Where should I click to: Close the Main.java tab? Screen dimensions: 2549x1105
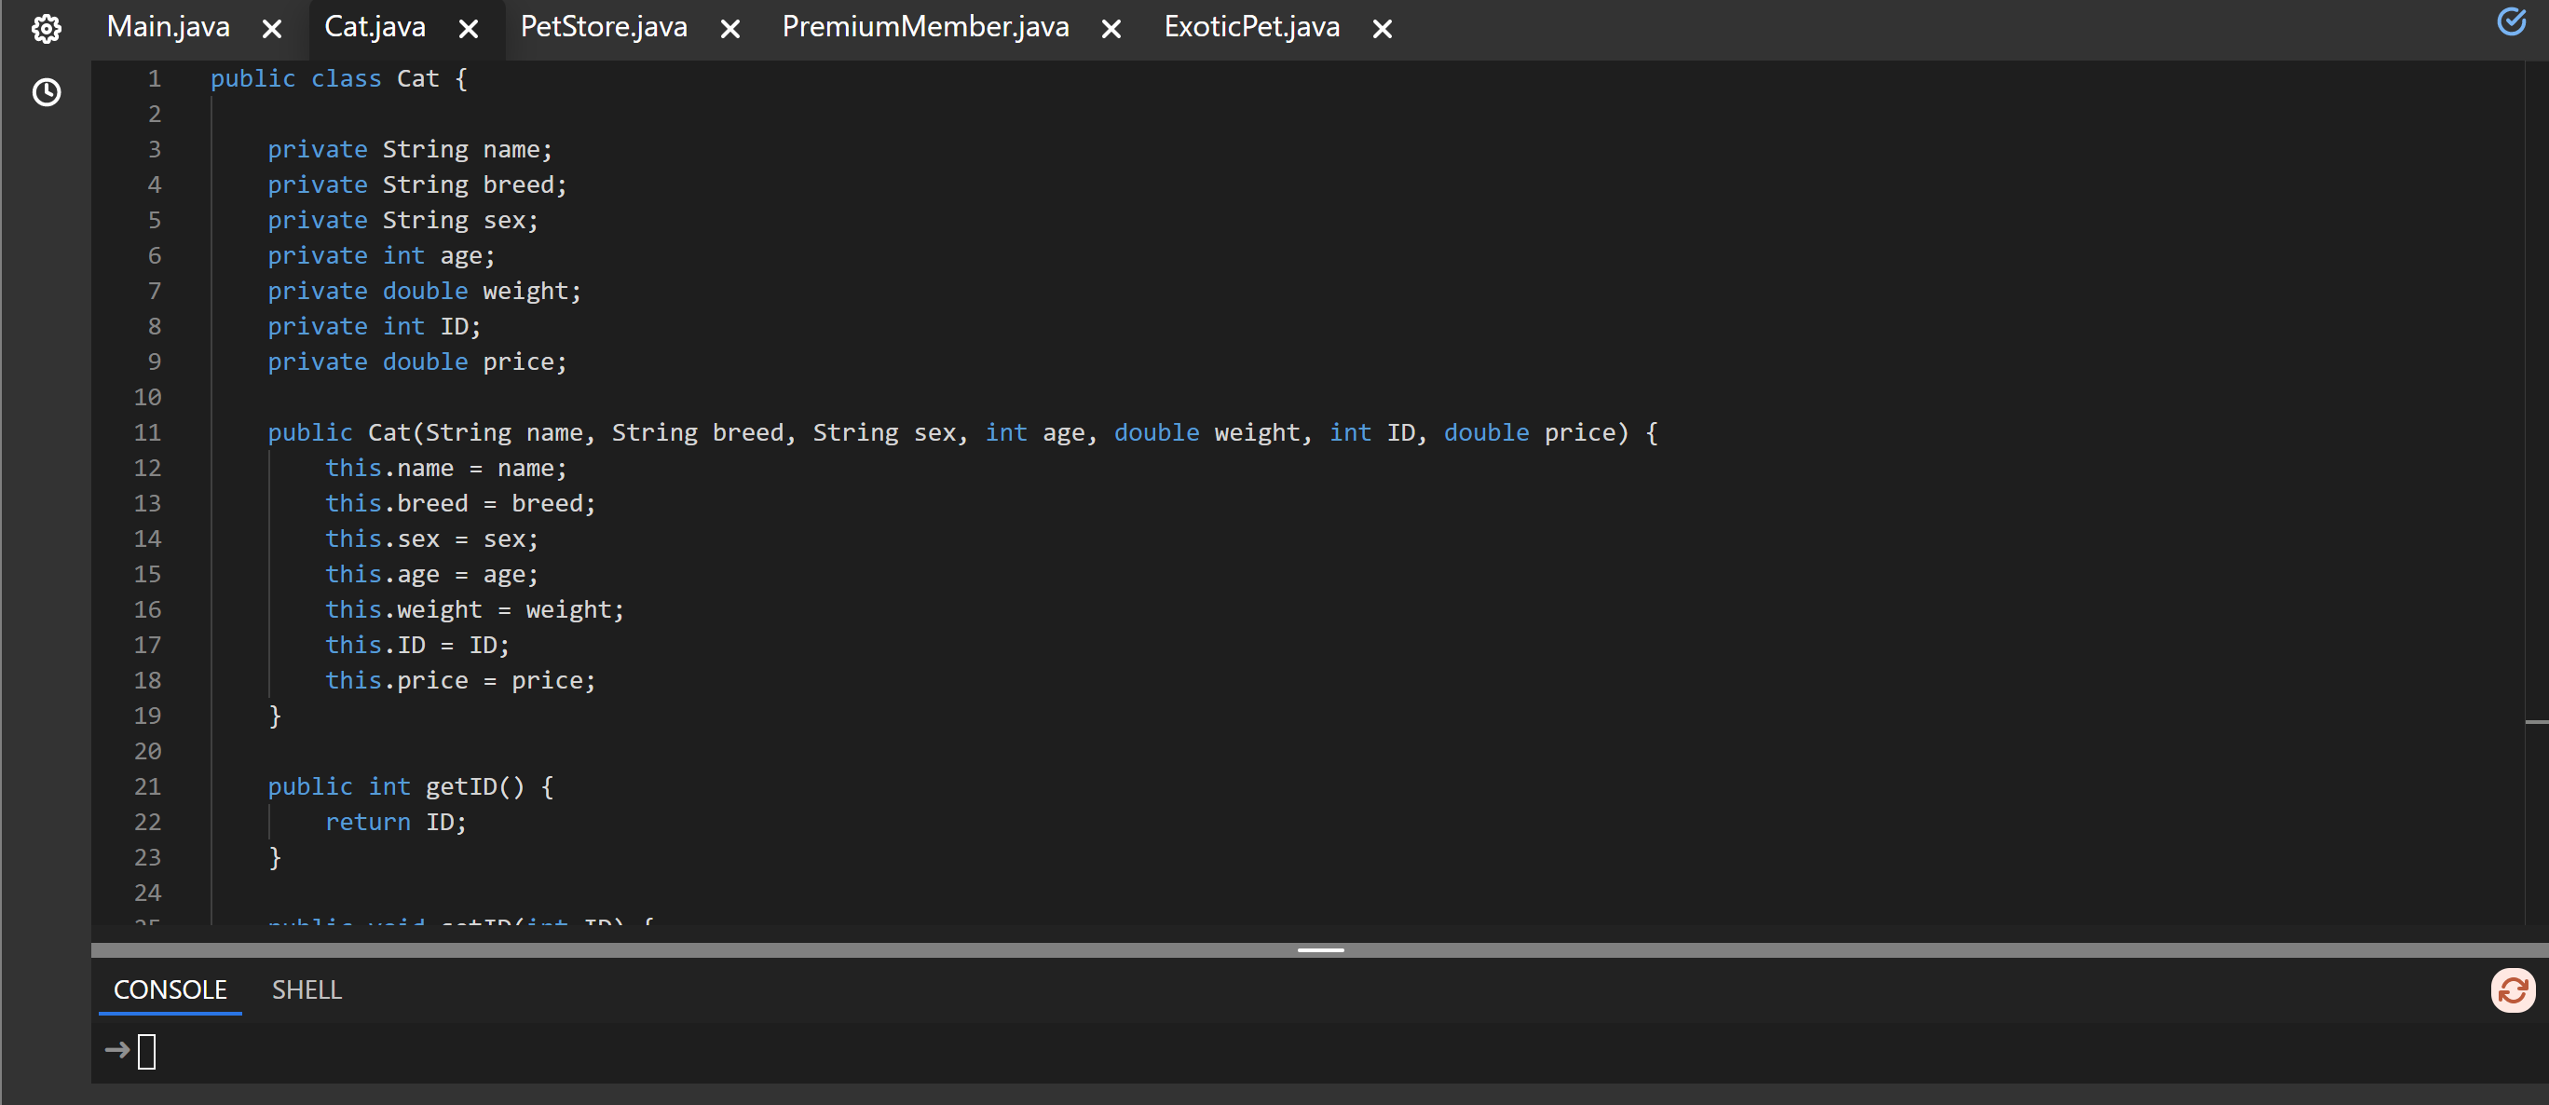coord(272,29)
